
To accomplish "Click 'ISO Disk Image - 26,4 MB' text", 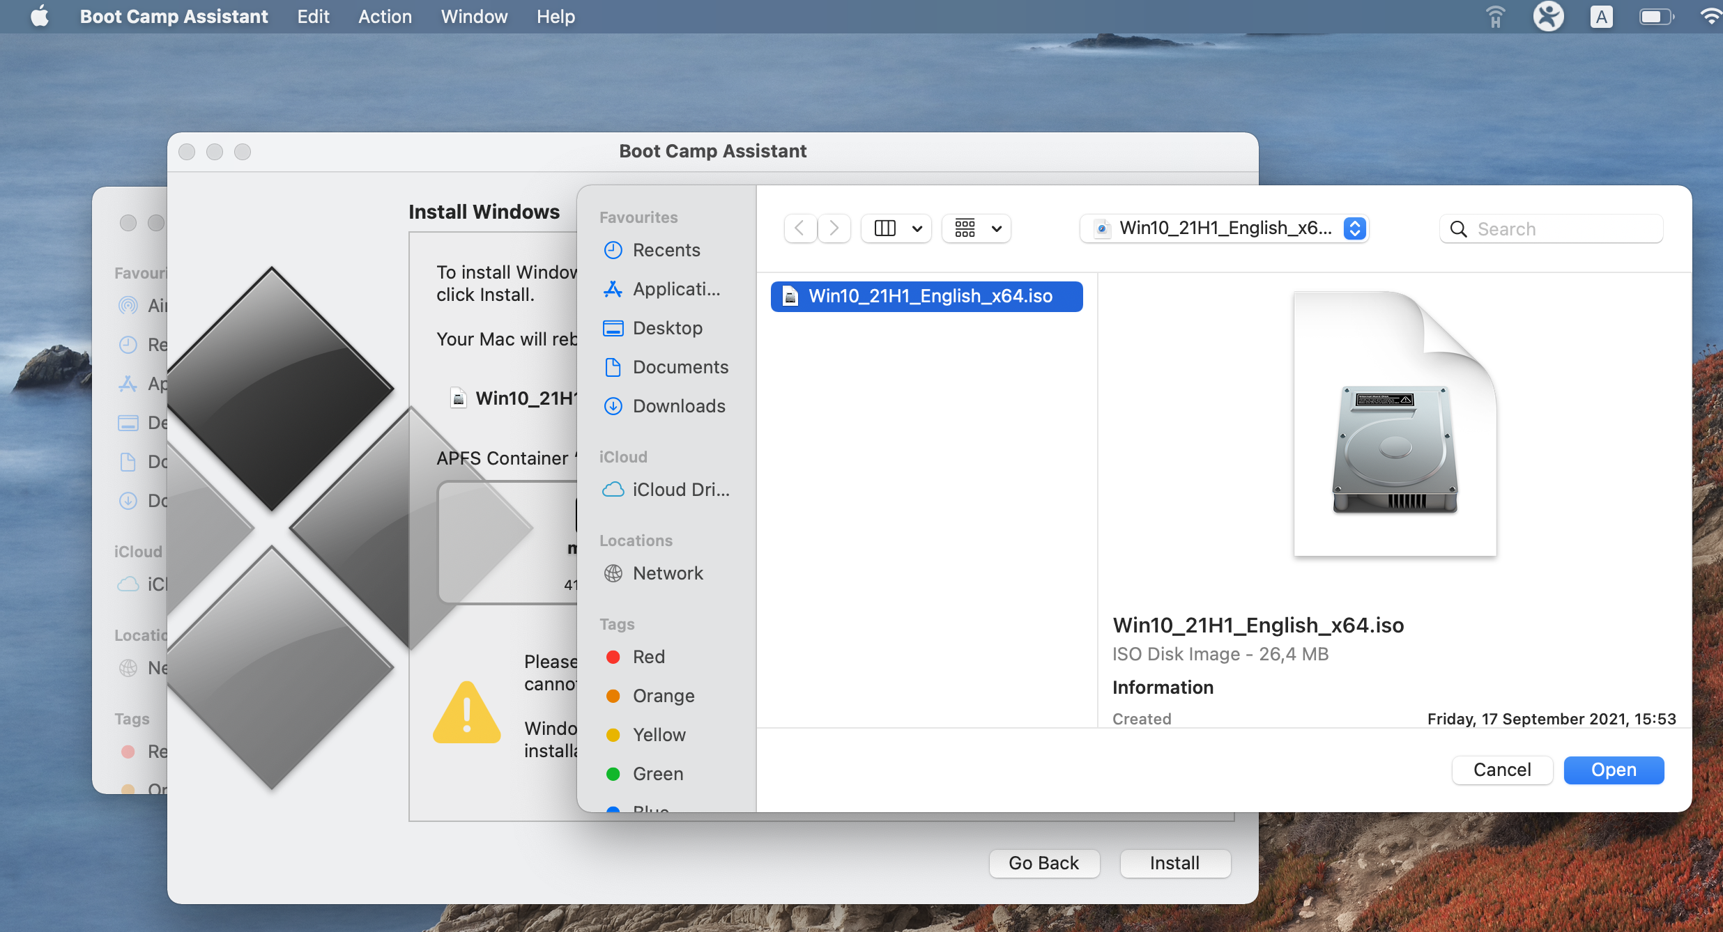I will [1220, 654].
